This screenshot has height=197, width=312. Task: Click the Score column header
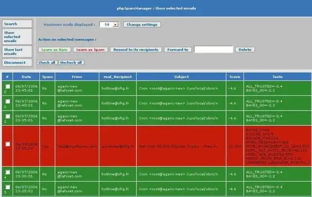tap(235, 77)
